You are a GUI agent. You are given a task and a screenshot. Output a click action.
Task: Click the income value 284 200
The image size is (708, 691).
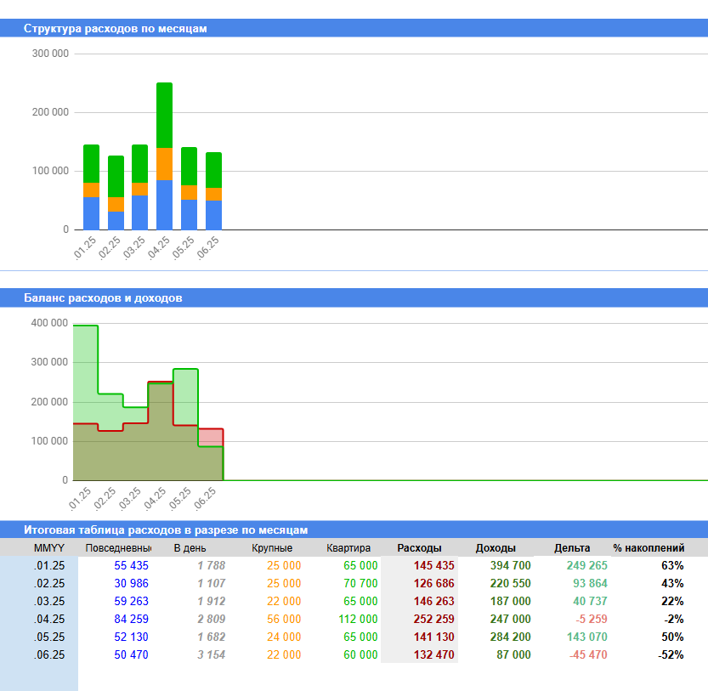[511, 637]
